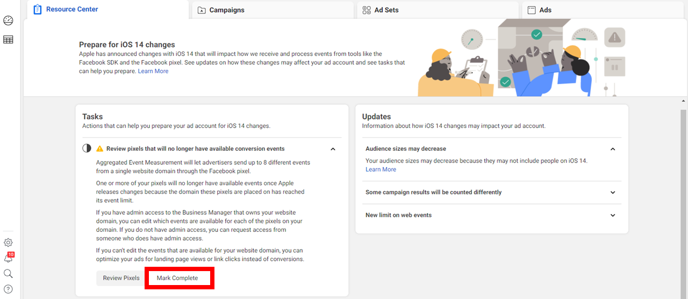Image resolution: width=688 pixels, height=299 pixels.
Task: Open the settings gear icon in sidebar
Action: tap(8, 243)
